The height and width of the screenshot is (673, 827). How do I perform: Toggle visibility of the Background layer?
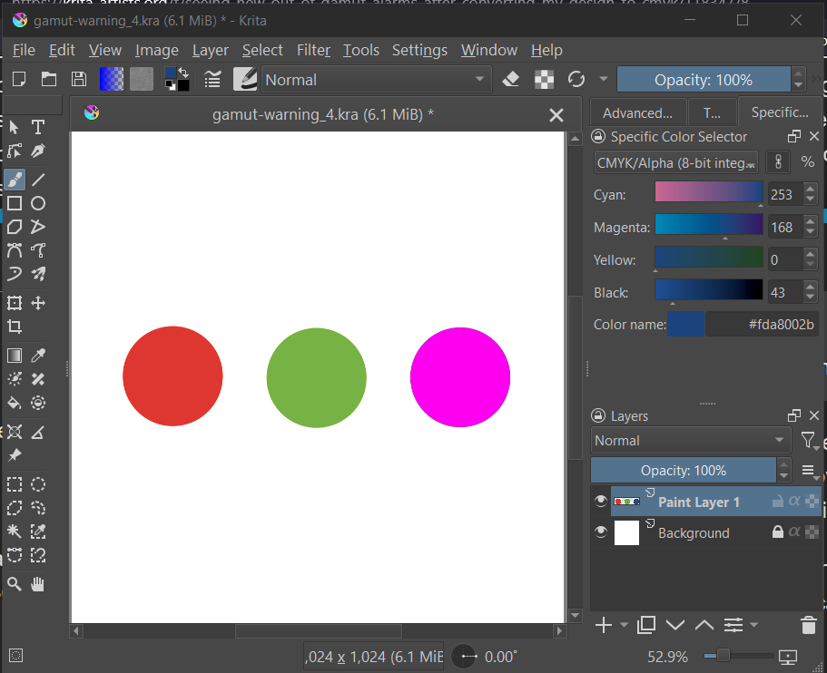click(x=600, y=533)
